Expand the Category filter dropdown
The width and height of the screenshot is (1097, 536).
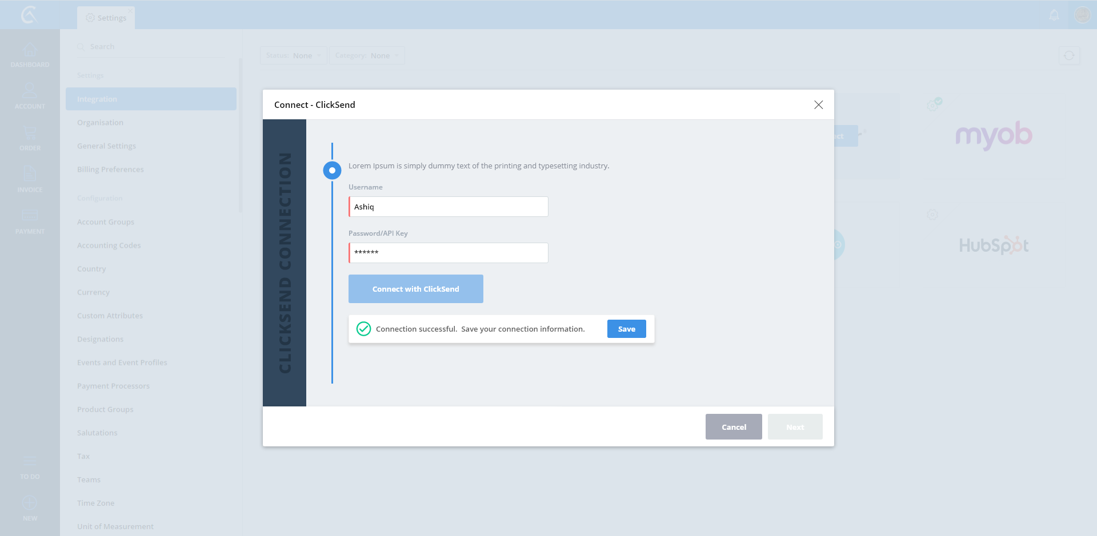(x=367, y=56)
